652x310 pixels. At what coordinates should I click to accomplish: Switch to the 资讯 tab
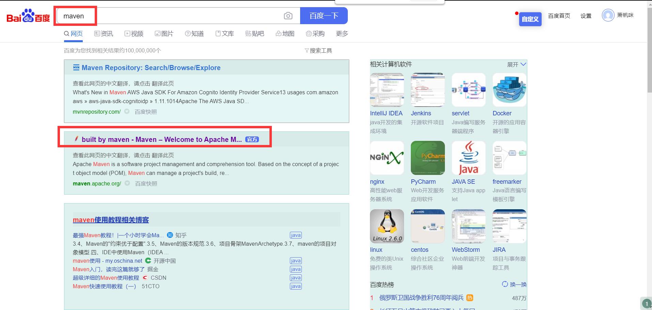104,33
